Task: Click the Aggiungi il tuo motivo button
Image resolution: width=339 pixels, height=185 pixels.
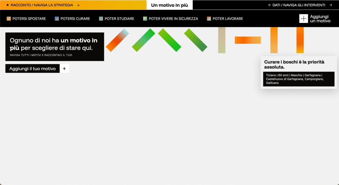Action: 32,68
